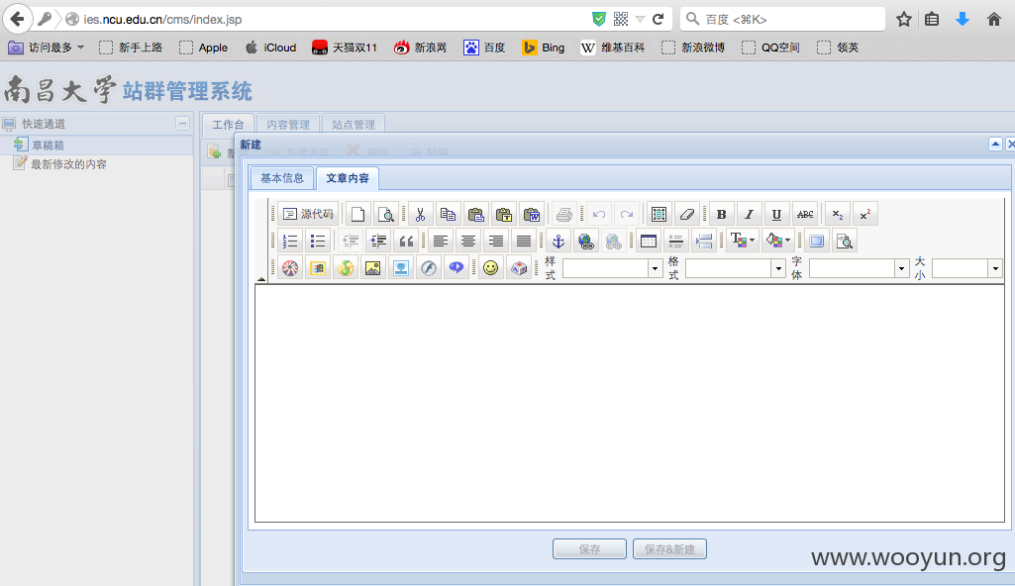Screen dimensions: 1015x586
Task: Toggle Italic formatting
Action: click(x=750, y=214)
